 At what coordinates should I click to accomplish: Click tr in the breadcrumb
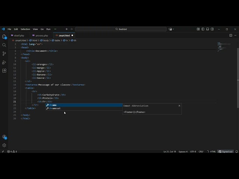[x=67, y=40]
